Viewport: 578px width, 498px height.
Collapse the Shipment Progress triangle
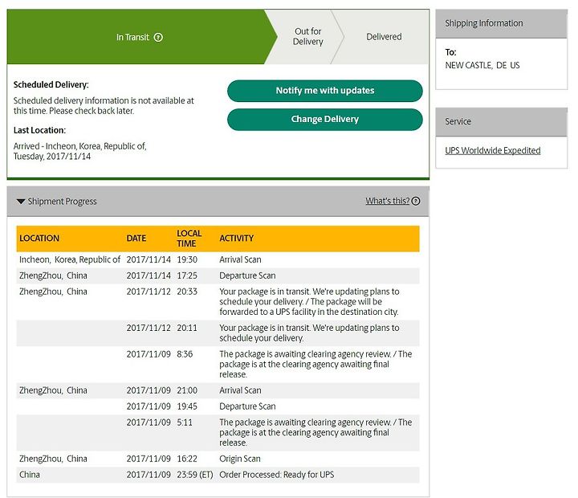(x=21, y=202)
